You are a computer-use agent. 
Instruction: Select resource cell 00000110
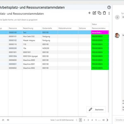point(15,44)
